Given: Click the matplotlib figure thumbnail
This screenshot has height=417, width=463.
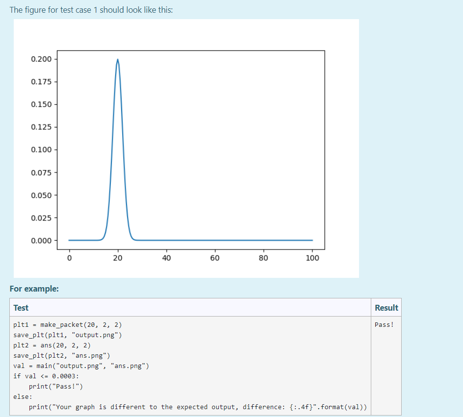Looking at the screenshot, I should pos(186,147).
